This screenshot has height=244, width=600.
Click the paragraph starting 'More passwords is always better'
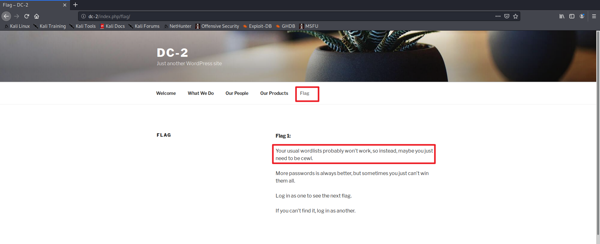352,177
